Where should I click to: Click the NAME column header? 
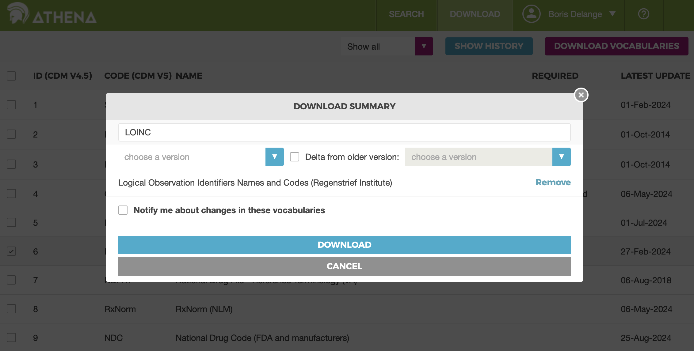(x=189, y=76)
